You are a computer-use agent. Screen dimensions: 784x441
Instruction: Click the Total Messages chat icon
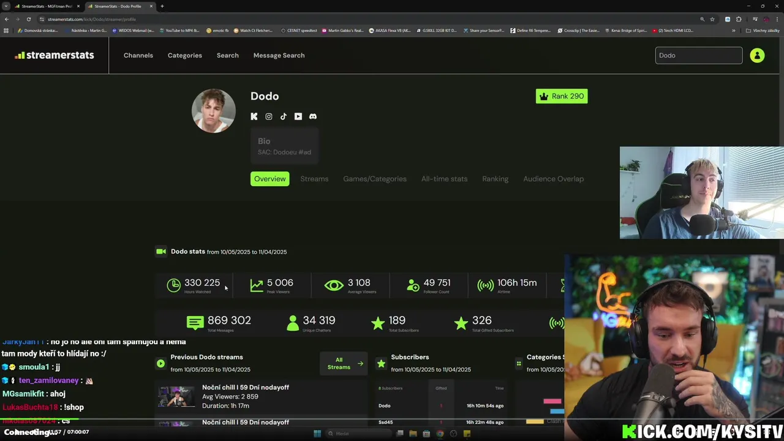[195, 323]
